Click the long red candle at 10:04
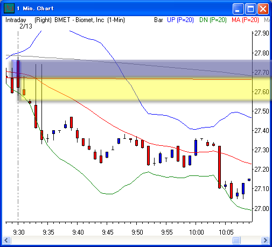 click(x=219, y=167)
